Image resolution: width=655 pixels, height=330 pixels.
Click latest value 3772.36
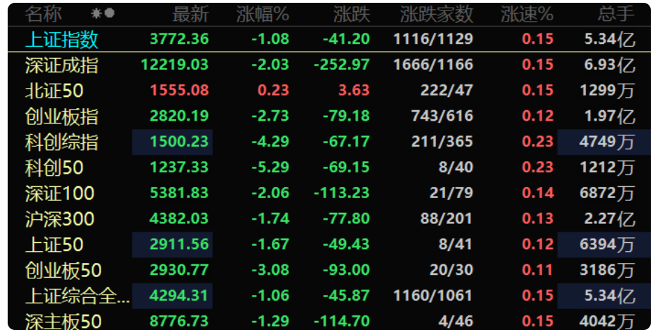click(x=179, y=39)
